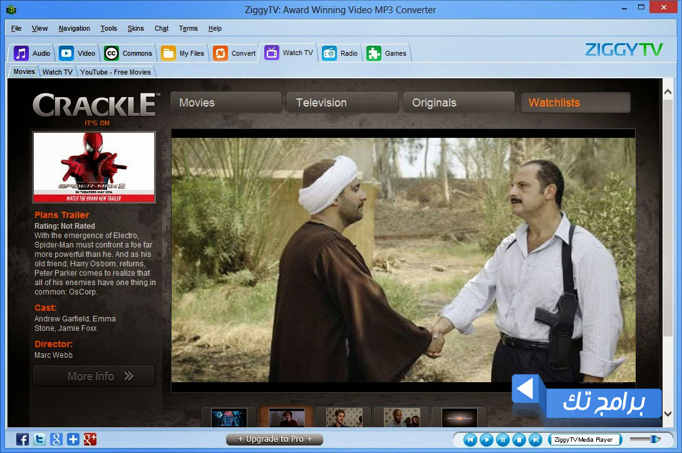Click the Crackle logo
The height and width of the screenshot is (453, 682).
tap(96, 109)
